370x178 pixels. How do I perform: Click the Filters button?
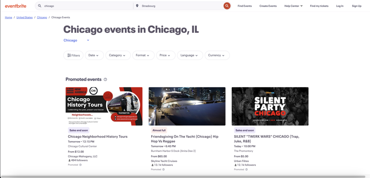tap(73, 55)
